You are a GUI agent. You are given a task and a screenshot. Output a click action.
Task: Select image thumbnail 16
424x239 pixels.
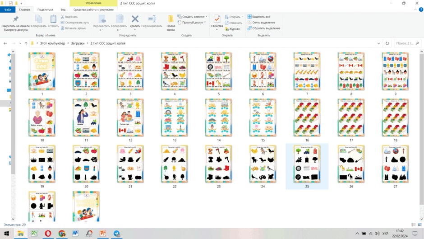[307, 117]
